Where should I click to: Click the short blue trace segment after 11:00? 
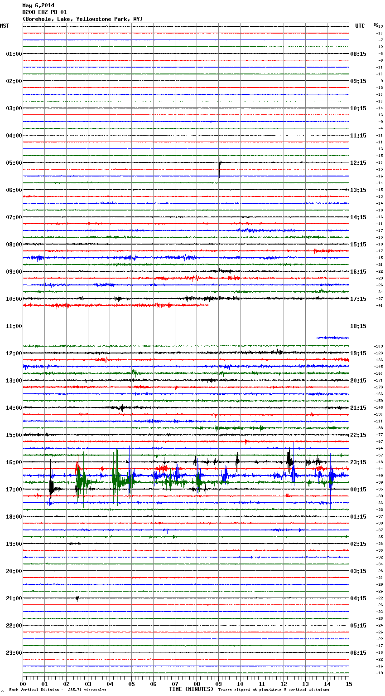click(x=332, y=338)
